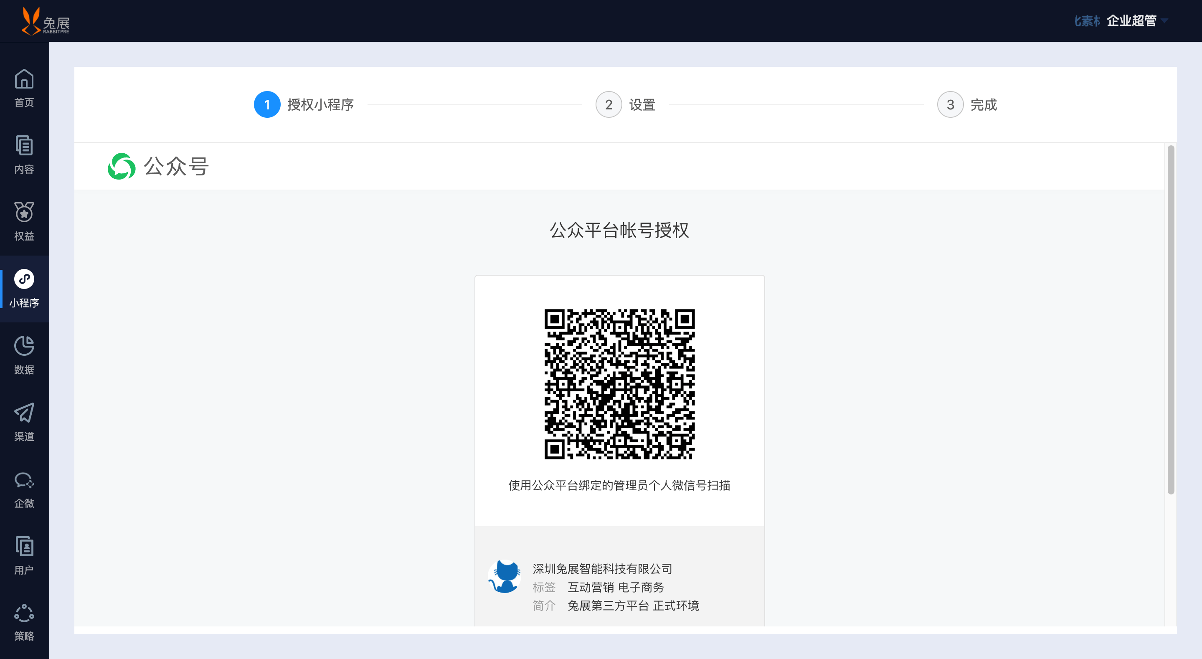This screenshot has height=659, width=1202.
Task: Click the enterprise name beside 企业超管
Action: click(1087, 21)
